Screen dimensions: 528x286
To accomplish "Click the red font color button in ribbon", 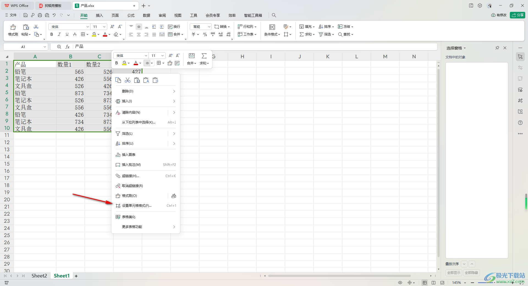I will tap(105, 34).
